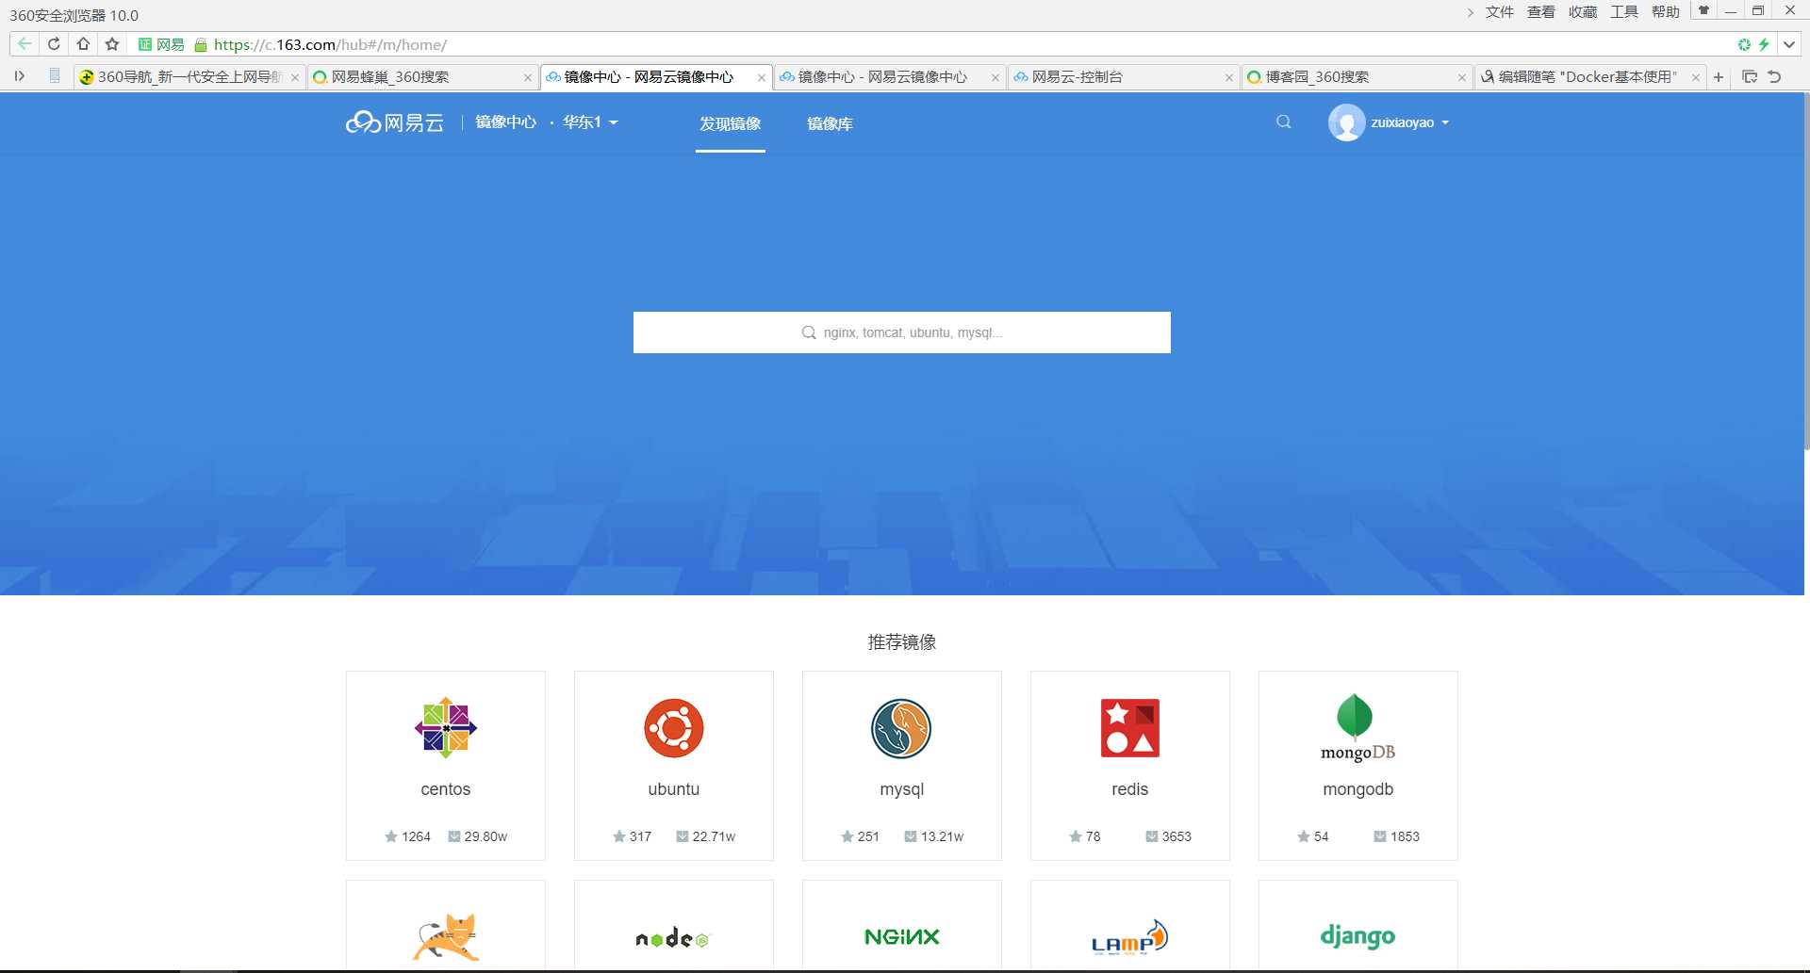Open the sidebar toggle icon left of tabs

point(19,76)
